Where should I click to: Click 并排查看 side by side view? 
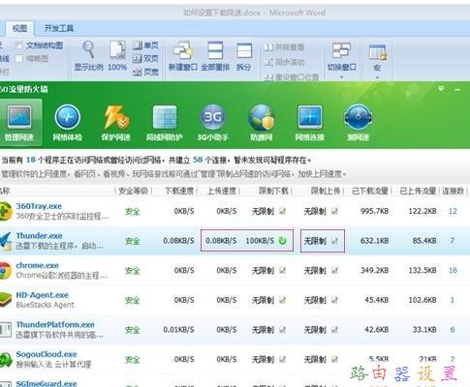click(x=284, y=47)
